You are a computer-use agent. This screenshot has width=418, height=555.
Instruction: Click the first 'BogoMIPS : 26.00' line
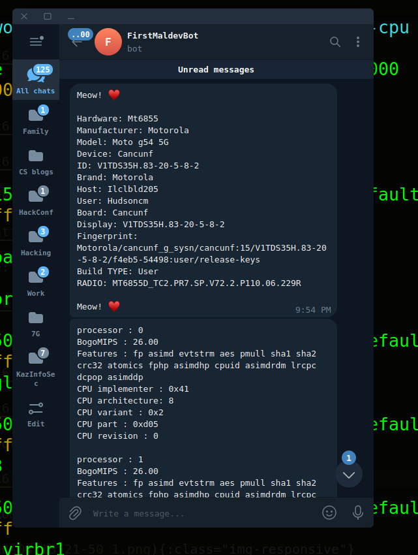click(x=117, y=342)
